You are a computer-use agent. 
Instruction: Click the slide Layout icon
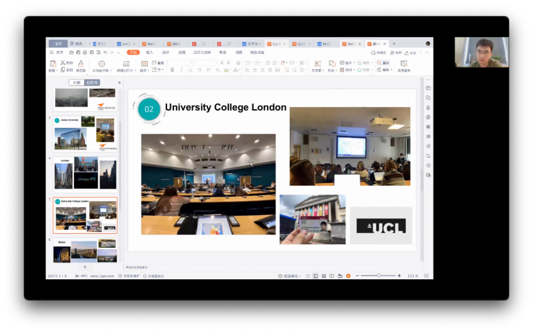(144, 64)
